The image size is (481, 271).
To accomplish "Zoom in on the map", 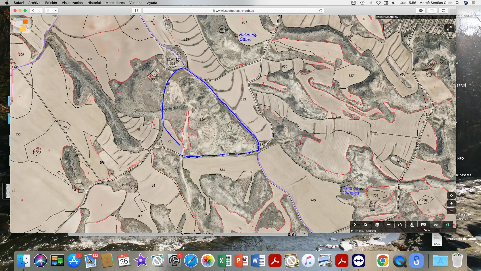I will point(451,203).
